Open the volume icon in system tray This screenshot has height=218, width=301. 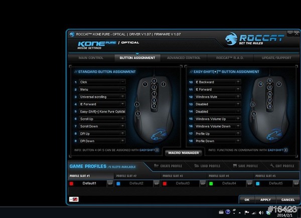click(261, 212)
